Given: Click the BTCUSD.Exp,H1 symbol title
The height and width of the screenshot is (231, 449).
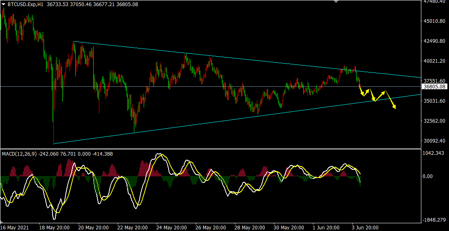Looking at the screenshot, I should coord(25,4).
